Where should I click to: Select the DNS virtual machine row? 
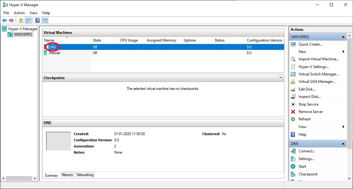(163, 47)
